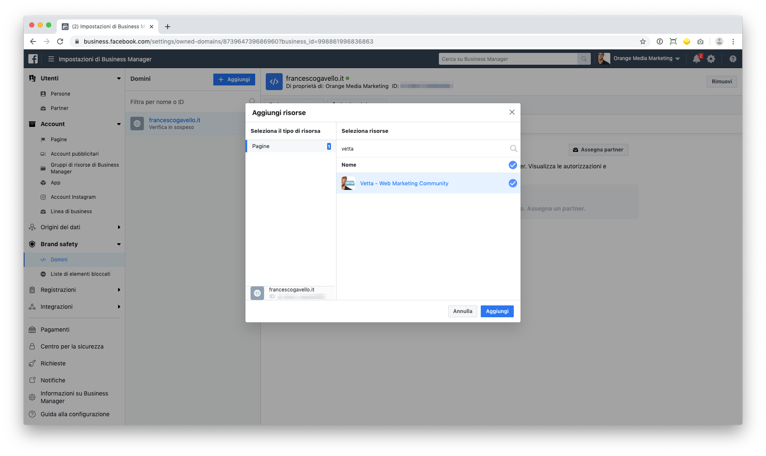Click the yellow extension icon in toolbar

coord(687,41)
